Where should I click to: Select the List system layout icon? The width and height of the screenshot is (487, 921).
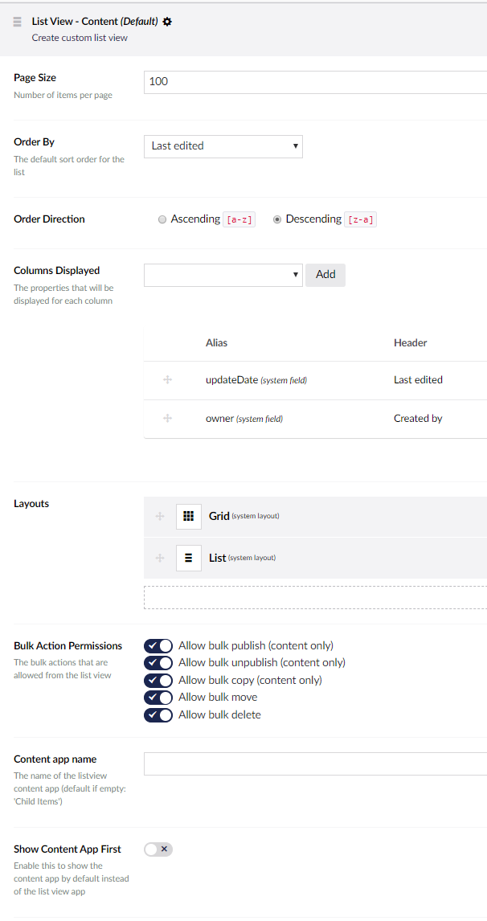(x=188, y=557)
